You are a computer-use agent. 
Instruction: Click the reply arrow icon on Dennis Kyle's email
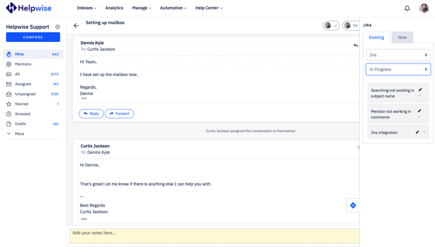(356, 45)
